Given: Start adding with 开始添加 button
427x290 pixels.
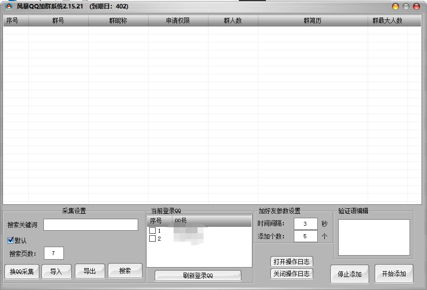Looking at the screenshot, I should [394, 274].
